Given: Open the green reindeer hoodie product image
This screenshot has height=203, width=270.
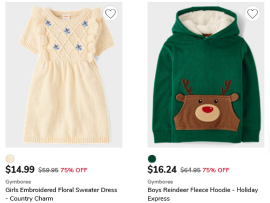Looking at the screenshot, I should pos(206,74).
